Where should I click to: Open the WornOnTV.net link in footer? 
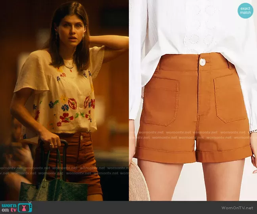[x=238, y=208]
